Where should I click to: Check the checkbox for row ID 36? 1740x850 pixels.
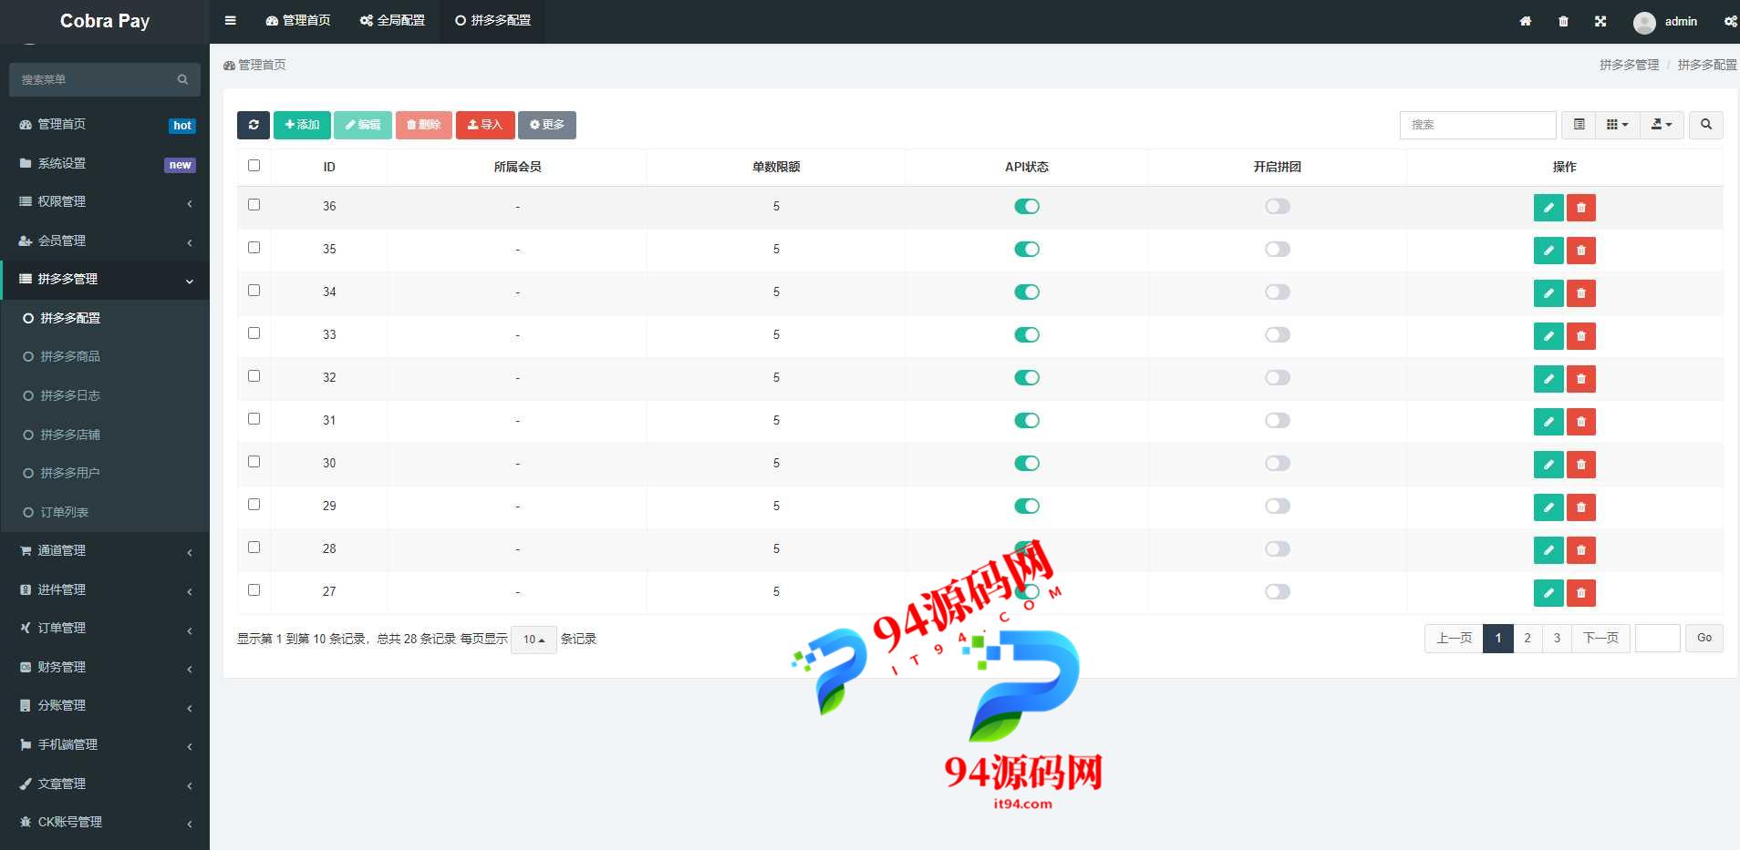click(254, 204)
